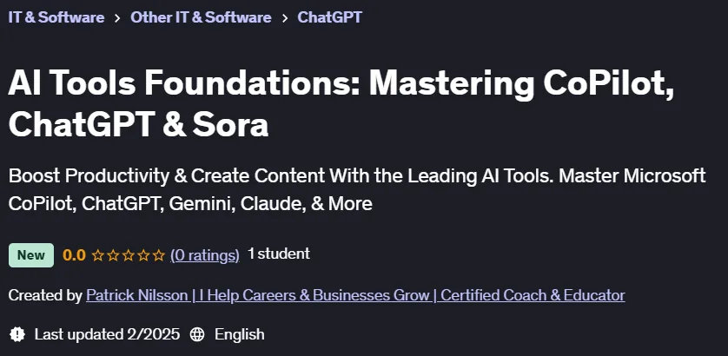
Task: Select the third rating star
Action: [129, 255]
